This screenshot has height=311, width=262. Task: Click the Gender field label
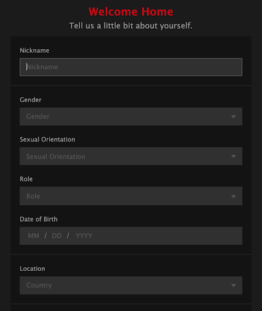point(30,100)
